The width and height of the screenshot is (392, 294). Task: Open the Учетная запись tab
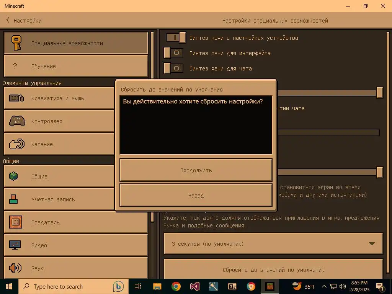[x=59, y=199]
